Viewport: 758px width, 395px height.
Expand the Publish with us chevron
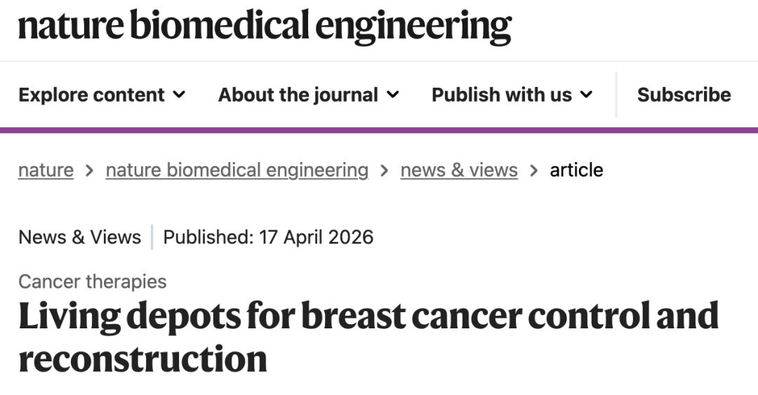click(587, 95)
